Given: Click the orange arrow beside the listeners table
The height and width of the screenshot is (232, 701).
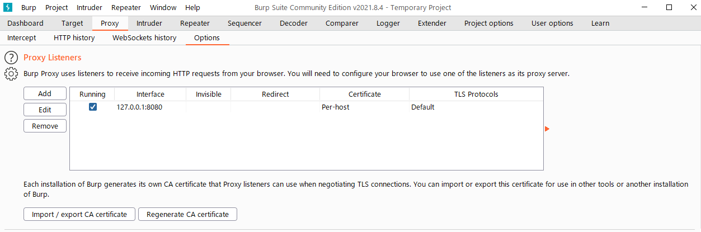Looking at the screenshot, I should click(x=547, y=129).
